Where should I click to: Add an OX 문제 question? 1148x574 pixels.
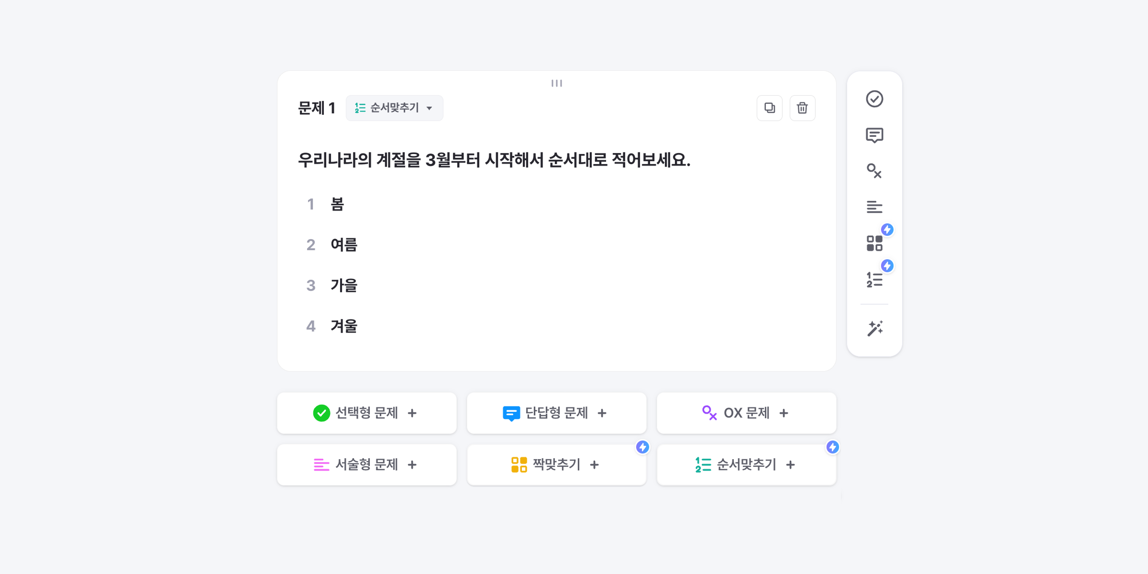(747, 413)
